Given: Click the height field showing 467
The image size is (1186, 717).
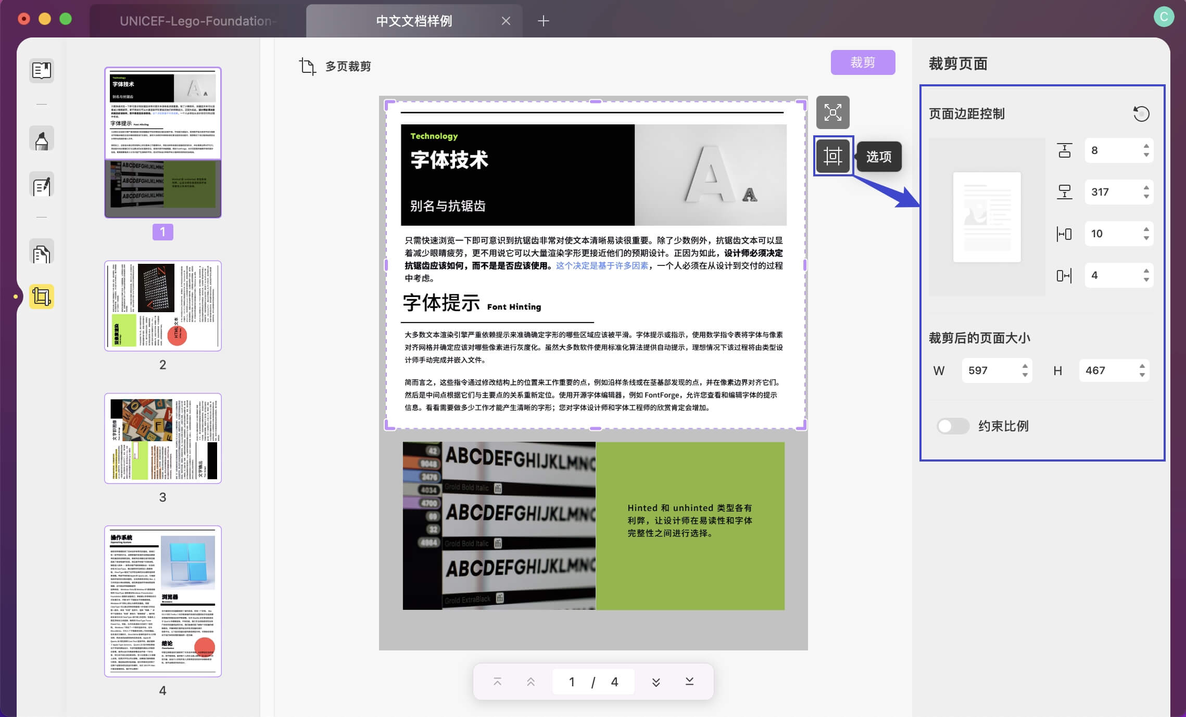Looking at the screenshot, I should click(x=1114, y=370).
